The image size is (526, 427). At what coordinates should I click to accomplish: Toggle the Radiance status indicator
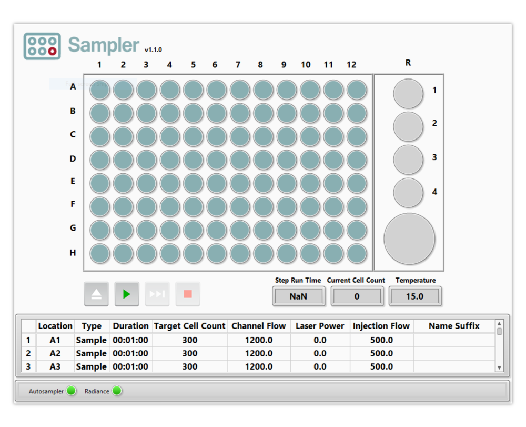(x=117, y=391)
